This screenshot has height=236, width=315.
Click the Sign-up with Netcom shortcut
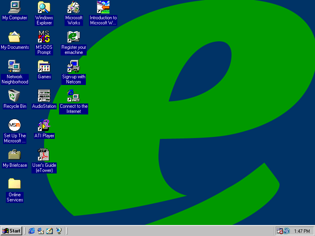(74, 66)
